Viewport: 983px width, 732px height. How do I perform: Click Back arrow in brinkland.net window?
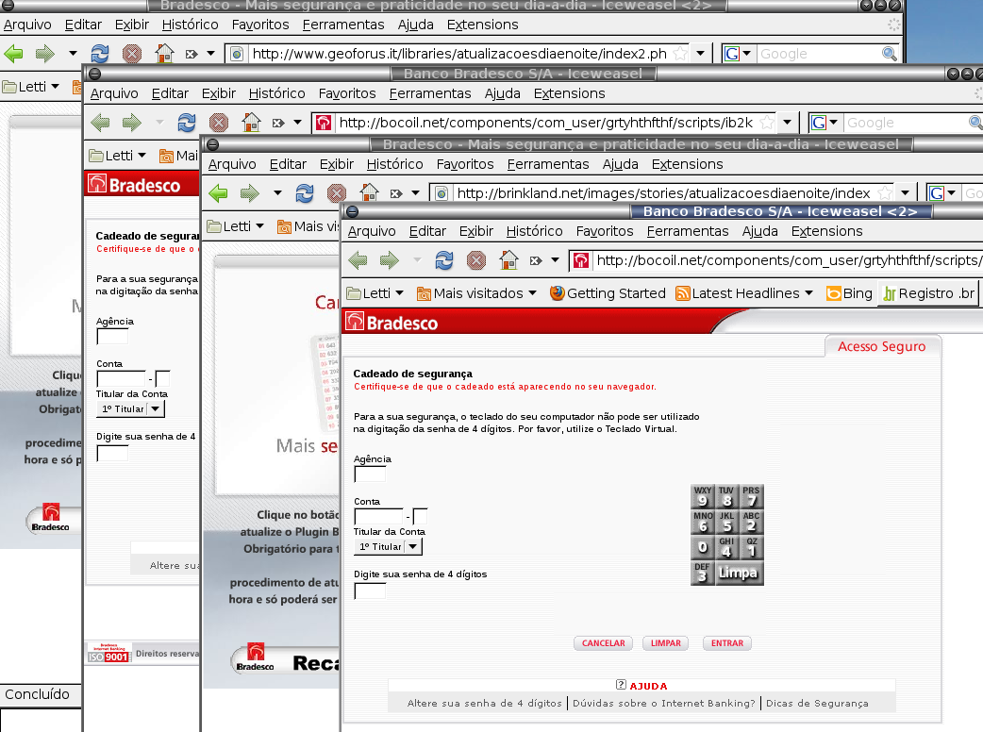point(219,193)
